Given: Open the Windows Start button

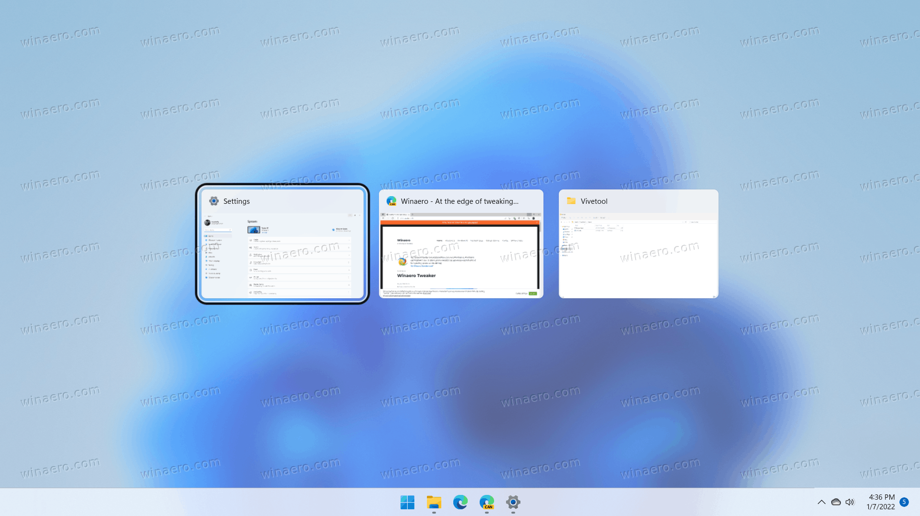Looking at the screenshot, I should tap(407, 502).
